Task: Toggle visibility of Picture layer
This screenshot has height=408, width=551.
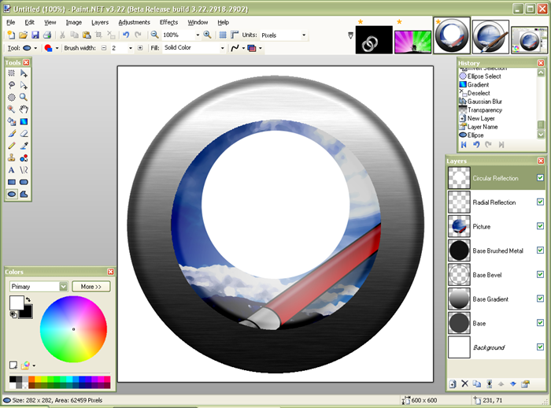Action: tap(540, 226)
